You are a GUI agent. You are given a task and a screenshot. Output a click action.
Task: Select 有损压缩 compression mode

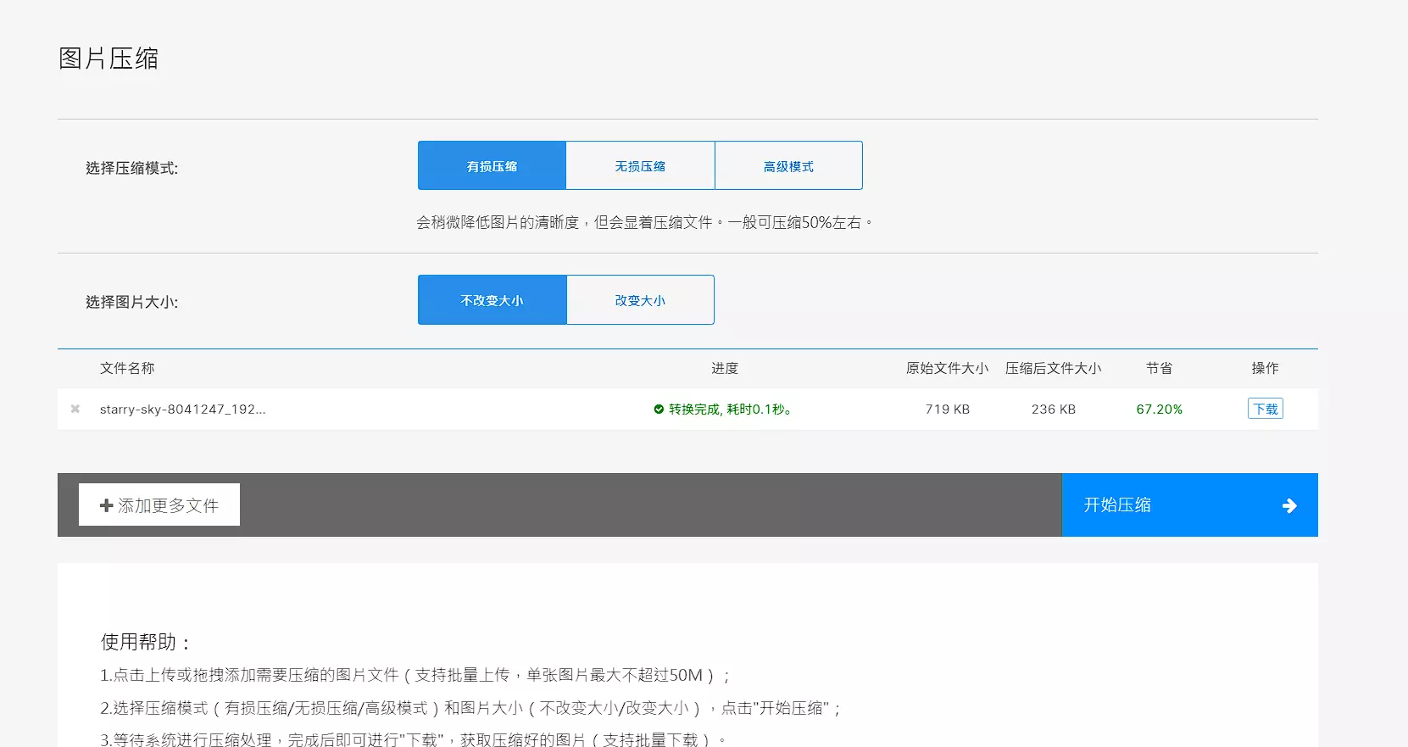point(492,166)
